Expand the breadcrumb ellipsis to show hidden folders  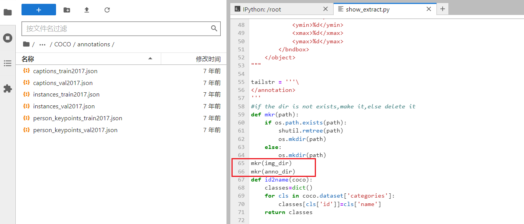42,44
